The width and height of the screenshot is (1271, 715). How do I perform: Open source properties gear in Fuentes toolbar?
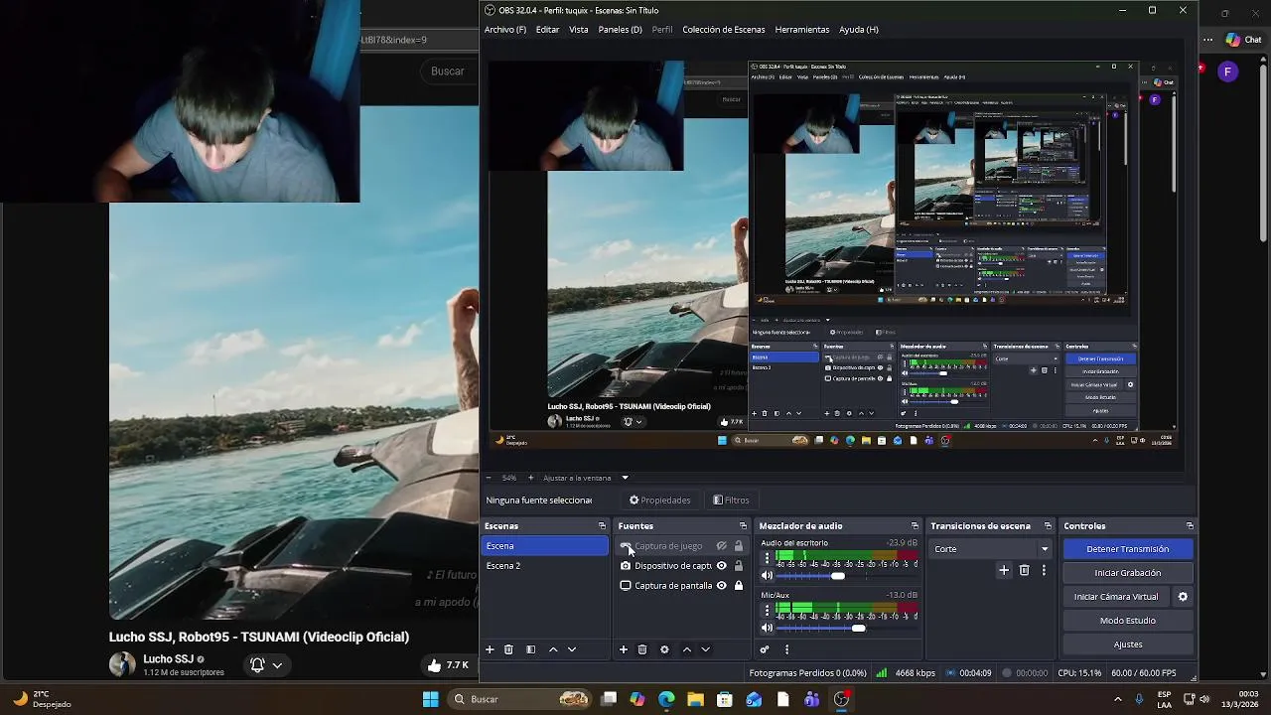tap(664, 649)
